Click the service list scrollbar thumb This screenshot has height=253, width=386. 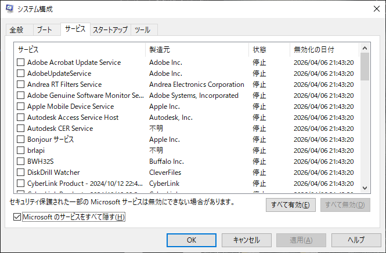(365, 67)
